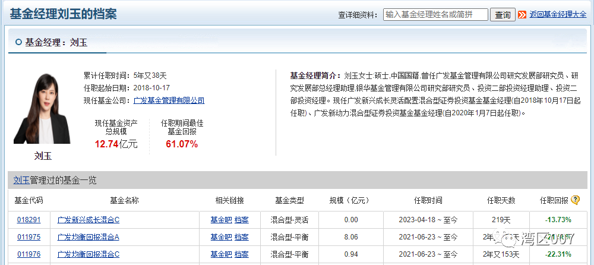Click the orange double-arrow icon before 返回基金经理大全
Image resolution: width=594 pixels, height=265 pixels.
point(522,15)
